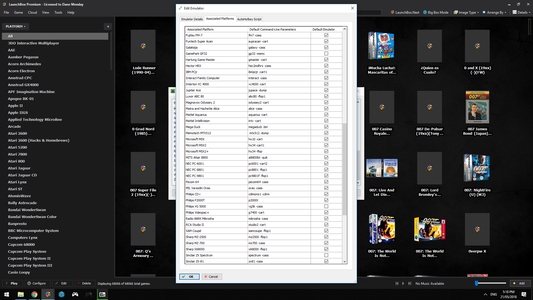Open the Windows Start menu
Viewport: 533px width, 300px height.
tap(7, 294)
